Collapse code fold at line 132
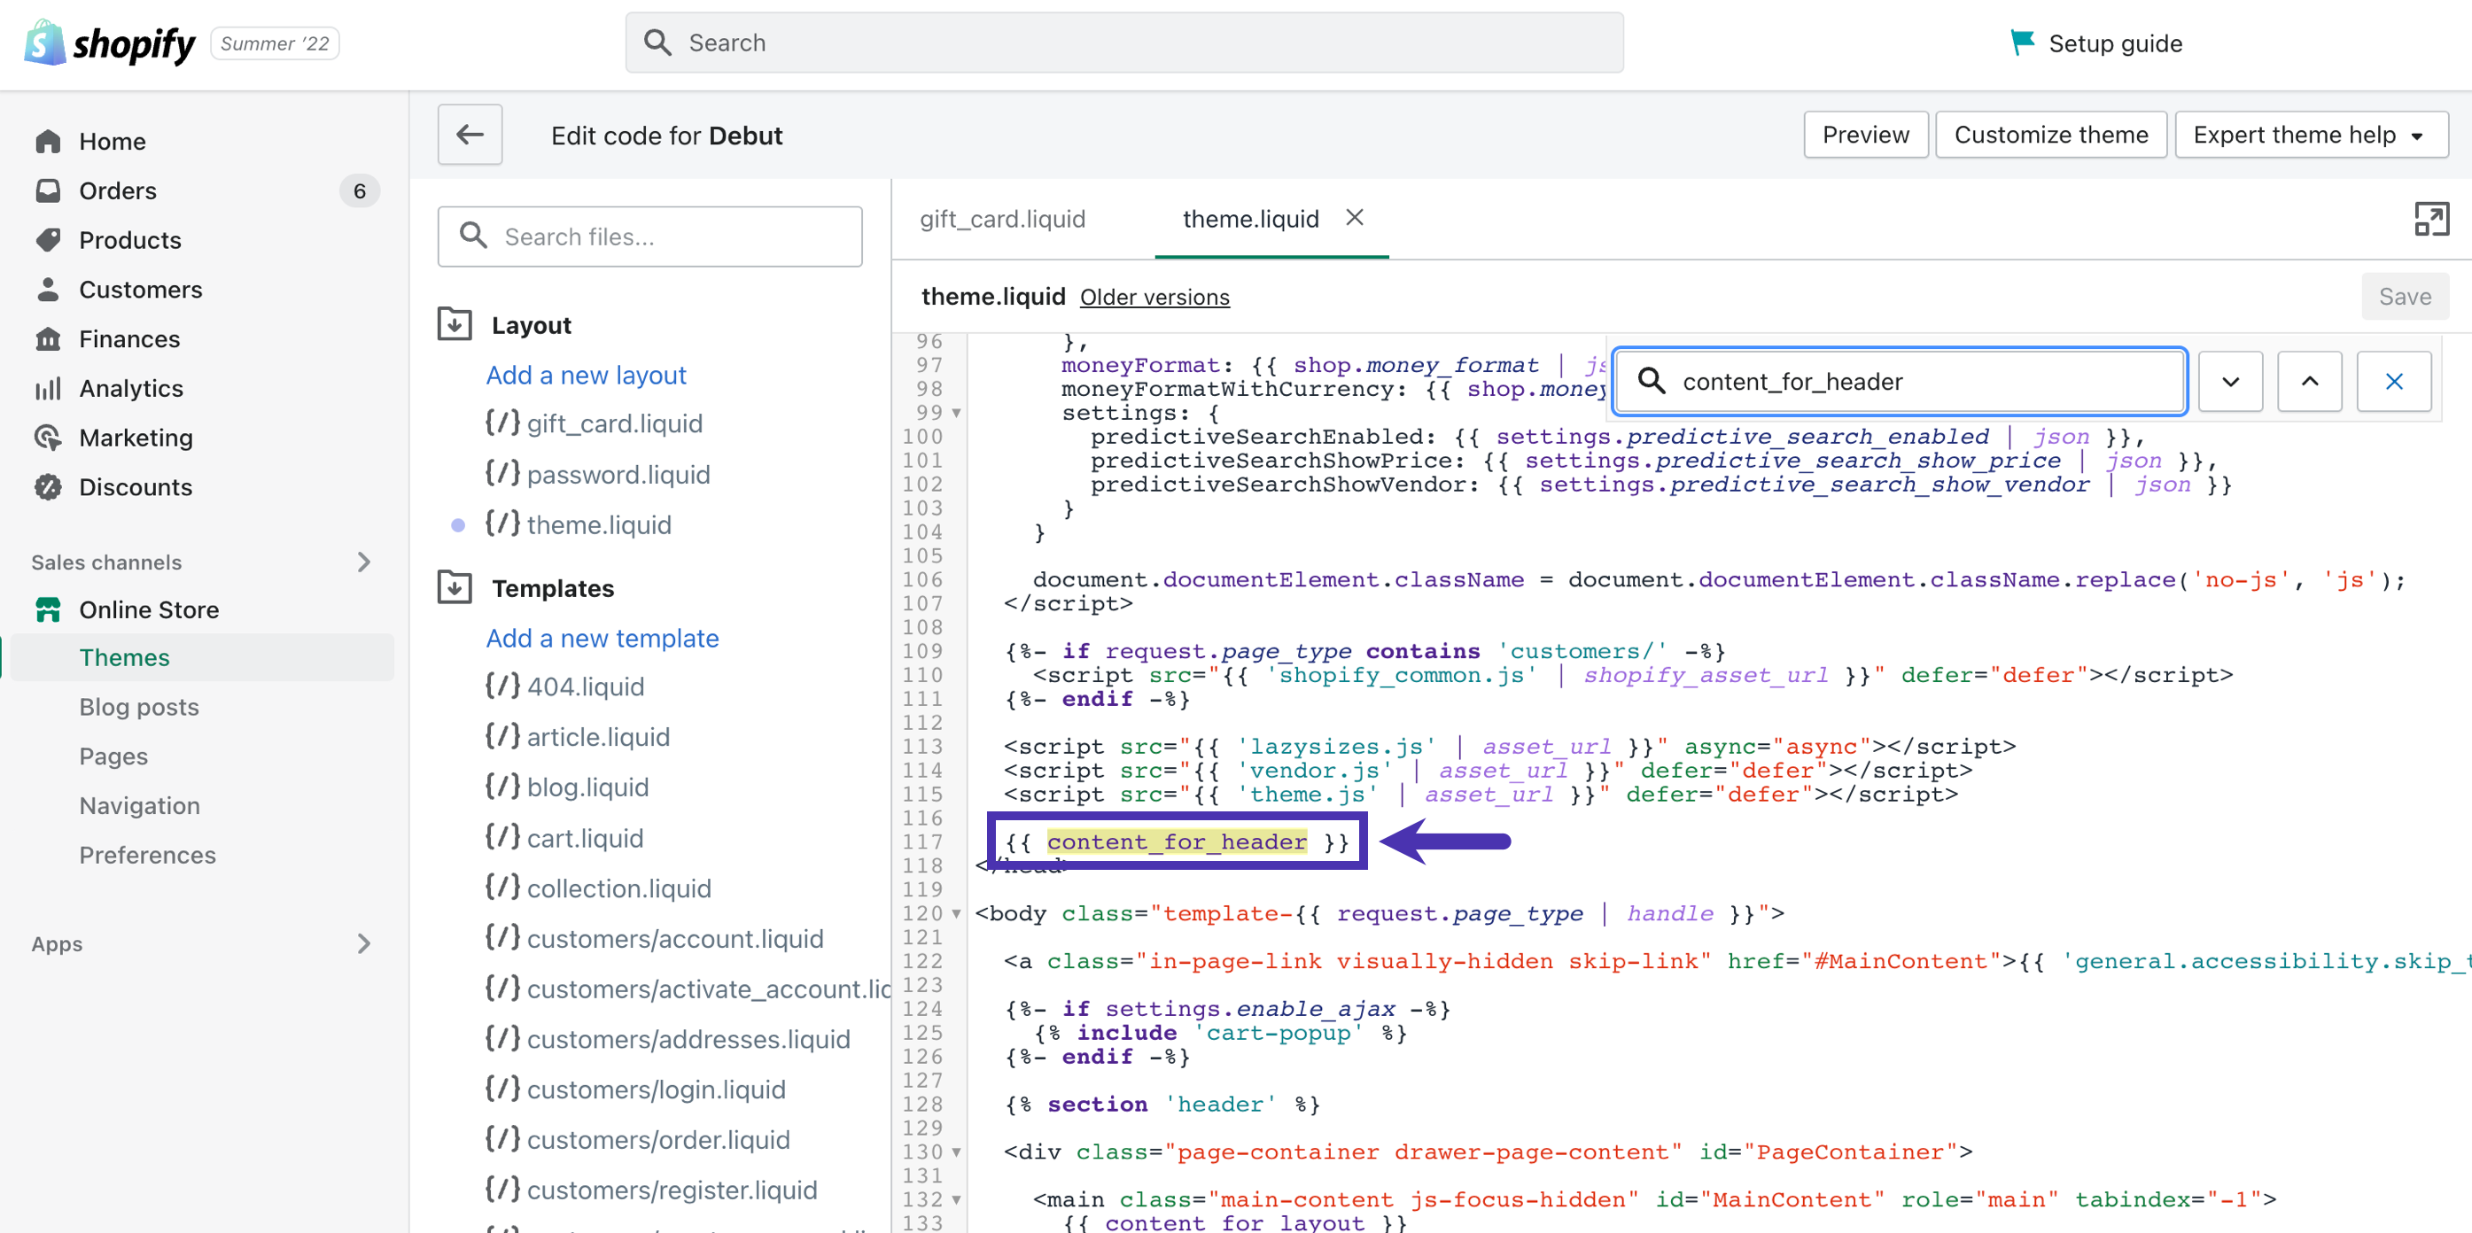This screenshot has width=2472, height=1233. (x=957, y=1199)
